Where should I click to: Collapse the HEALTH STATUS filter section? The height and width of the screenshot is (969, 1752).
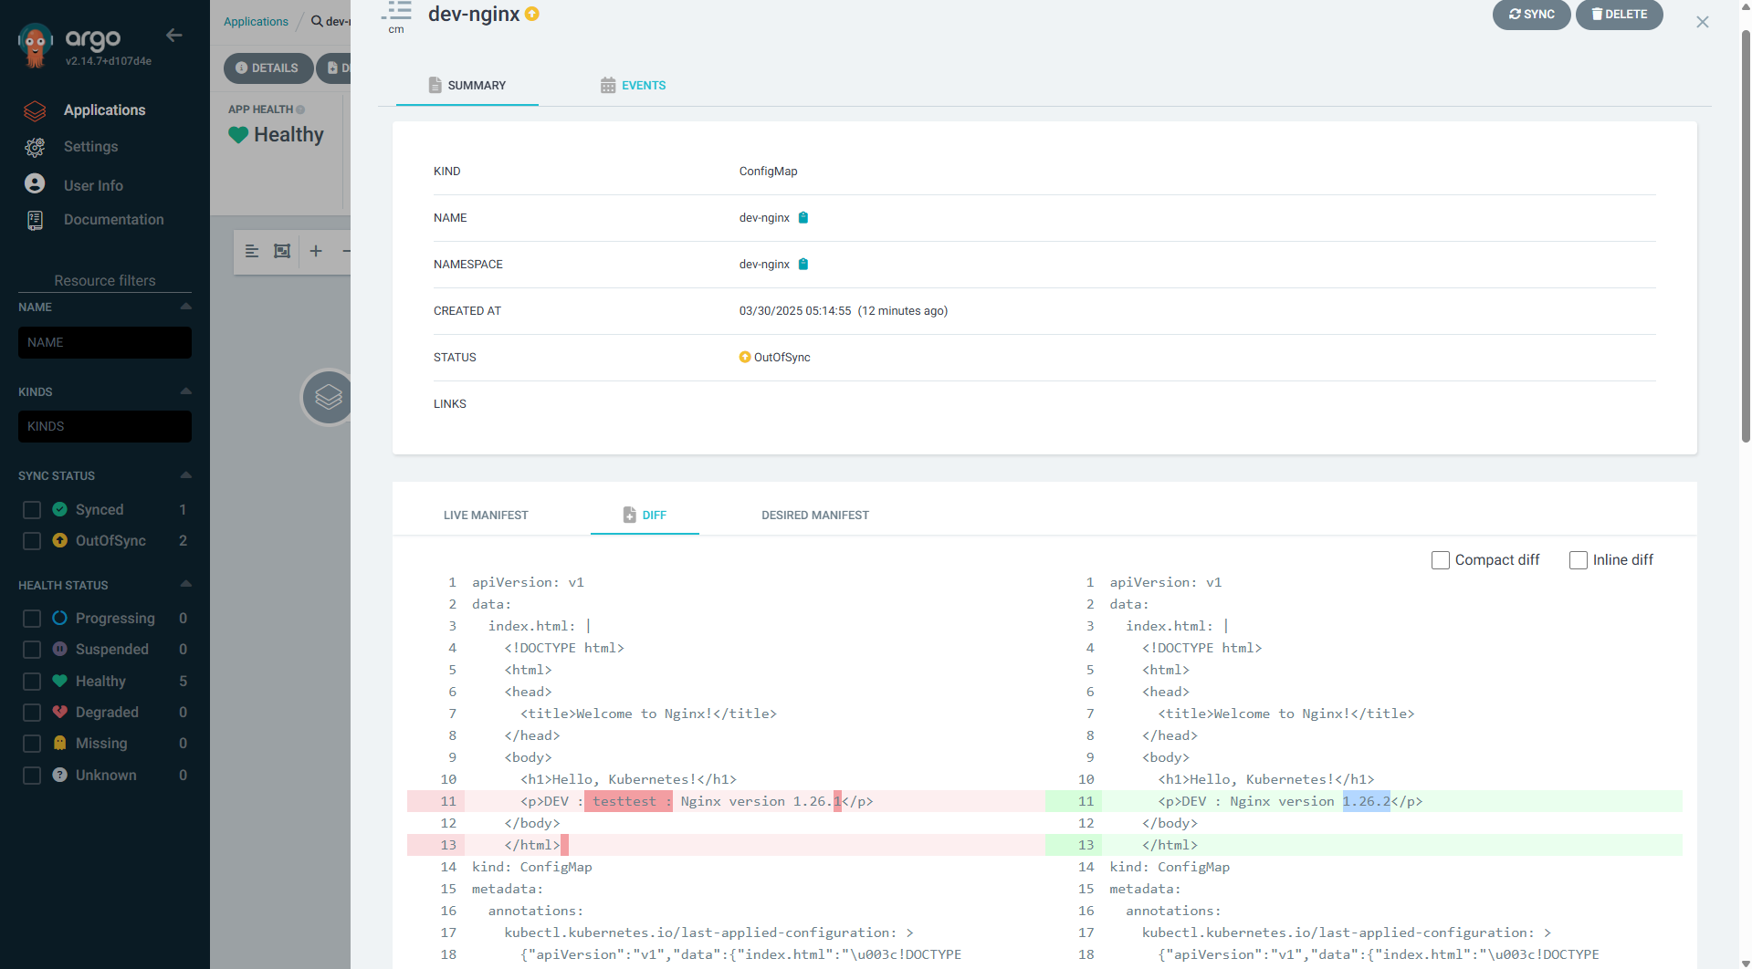(186, 584)
